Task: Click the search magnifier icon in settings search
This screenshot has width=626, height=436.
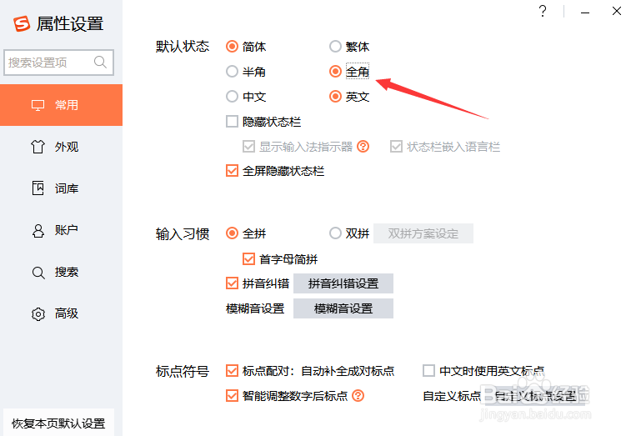Action: coord(101,63)
